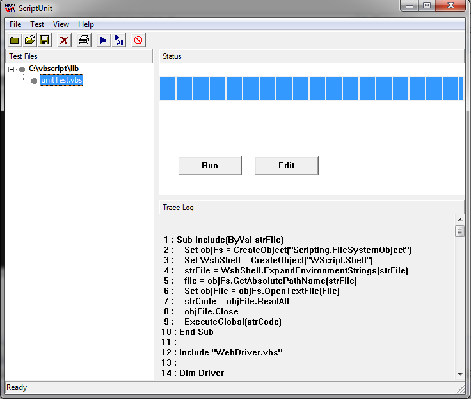Click the Run All toolbar icon

119,40
